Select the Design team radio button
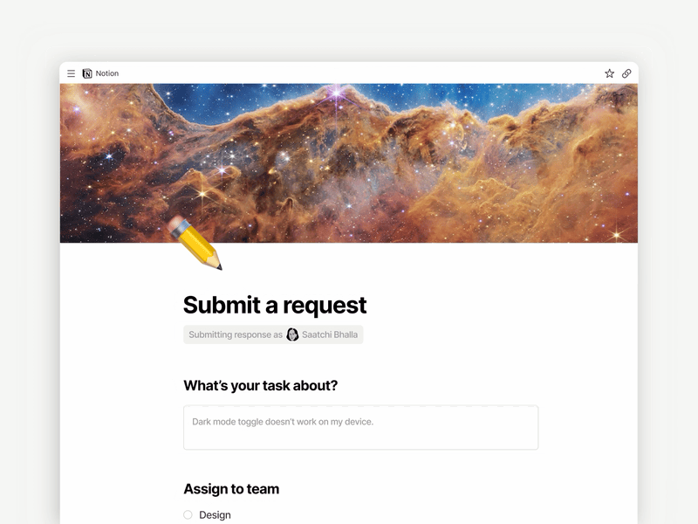This screenshot has height=524, width=698. pyautogui.click(x=188, y=515)
